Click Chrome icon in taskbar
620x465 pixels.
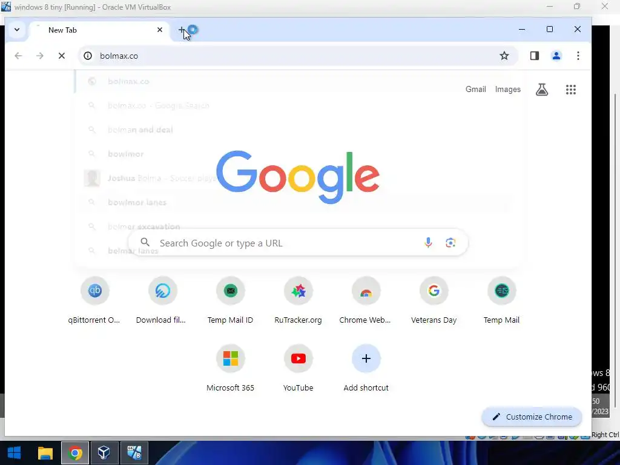pyautogui.click(x=74, y=453)
